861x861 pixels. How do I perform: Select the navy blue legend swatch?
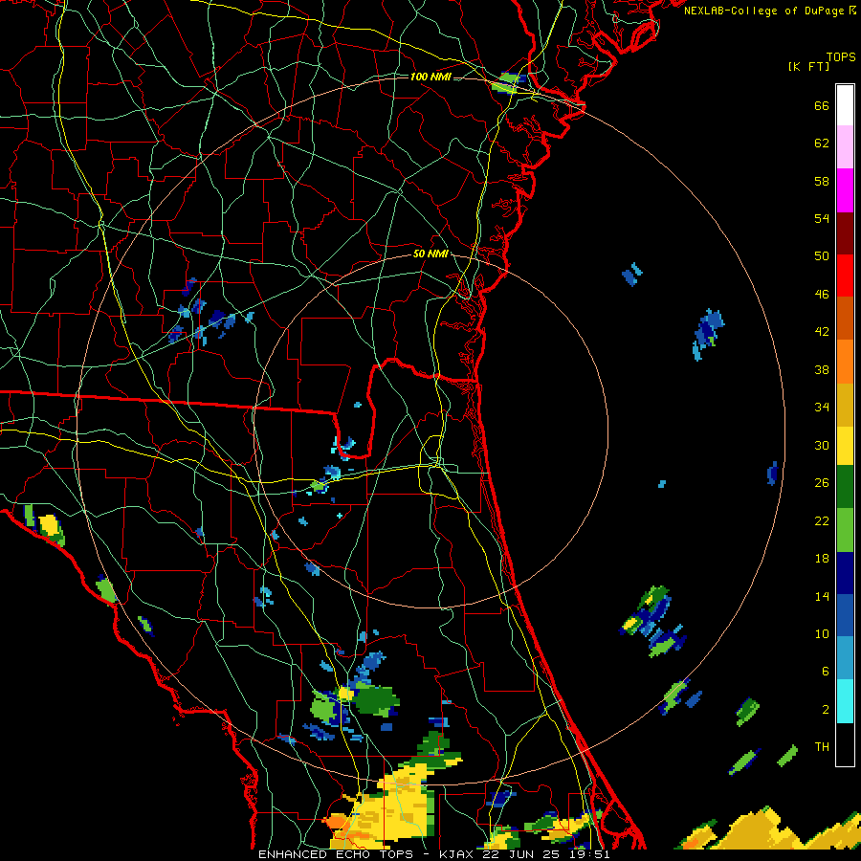845,573
